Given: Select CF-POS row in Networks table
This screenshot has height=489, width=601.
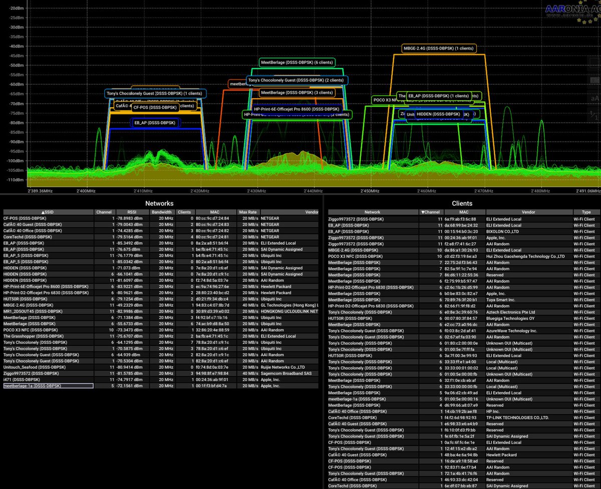Looking at the screenshot, I should tap(160, 218).
